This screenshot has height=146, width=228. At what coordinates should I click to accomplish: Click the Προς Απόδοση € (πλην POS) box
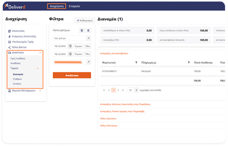coord(183,31)
